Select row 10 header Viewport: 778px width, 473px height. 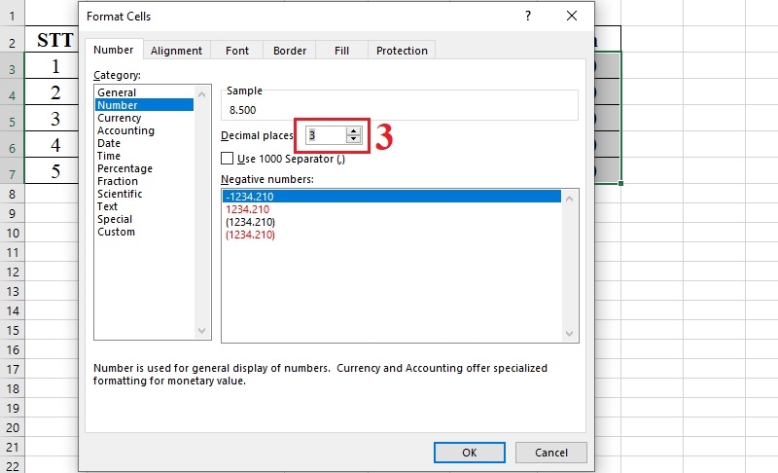point(12,233)
